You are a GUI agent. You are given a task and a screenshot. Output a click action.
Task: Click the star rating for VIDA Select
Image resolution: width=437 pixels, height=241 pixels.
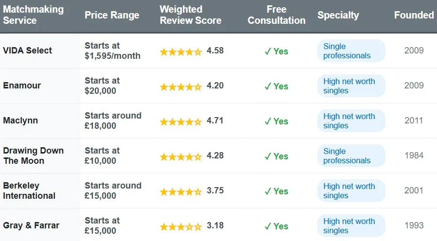[181, 52]
